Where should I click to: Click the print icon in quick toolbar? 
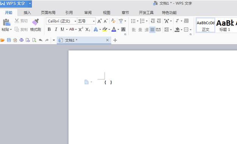pyautogui.click(x=22, y=40)
